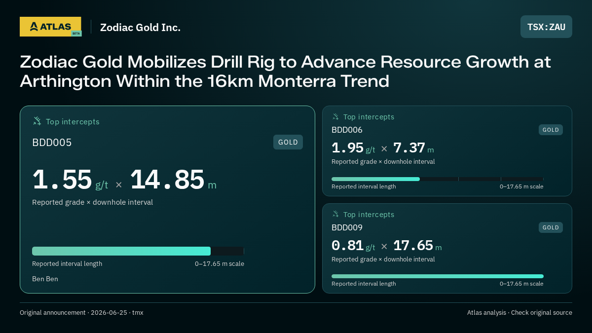Click Reported grade × downhole interval in BDD009
The width and height of the screenshot is (592, 333).
coord(383,259)
